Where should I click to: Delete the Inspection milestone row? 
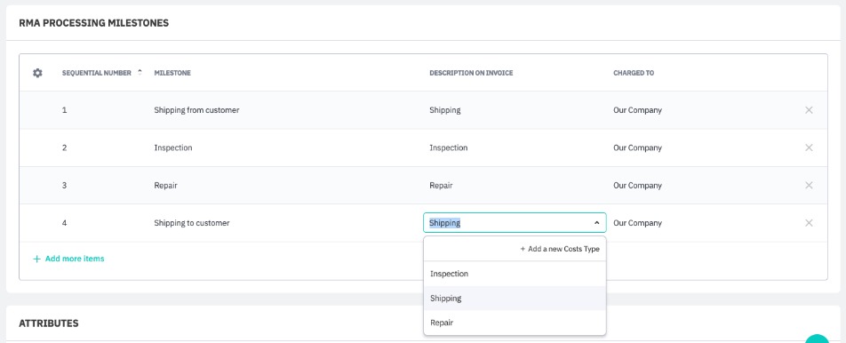pyautogui.click(x=809, y=148)
